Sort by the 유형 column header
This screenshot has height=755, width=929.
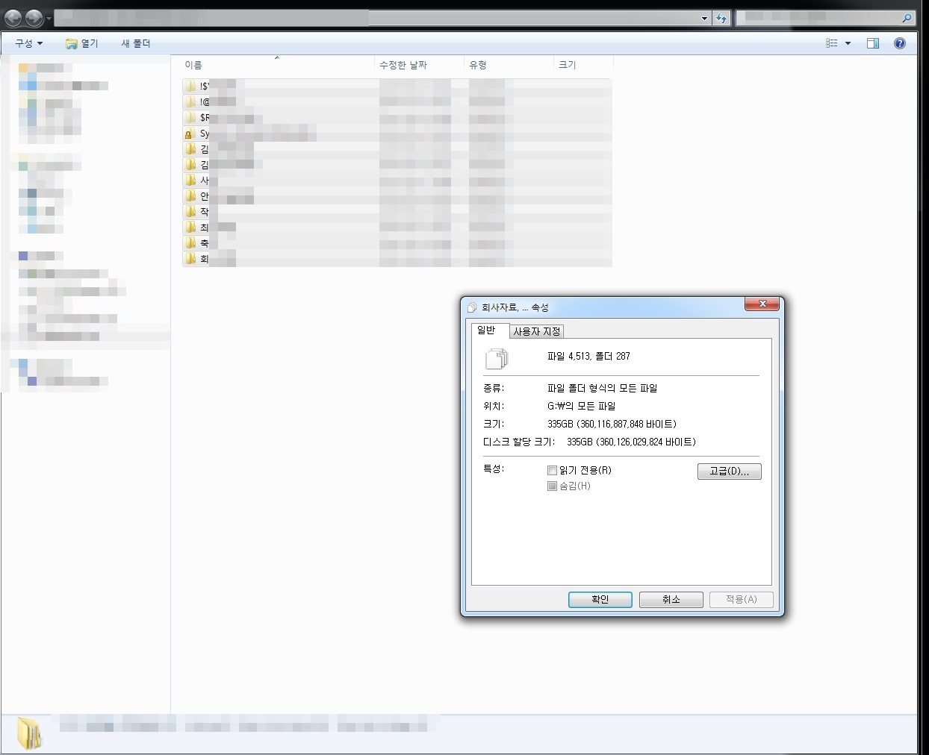coord(509,65)
